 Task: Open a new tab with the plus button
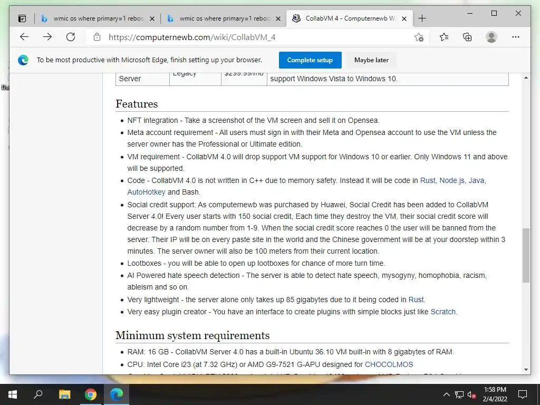(422, 18)
